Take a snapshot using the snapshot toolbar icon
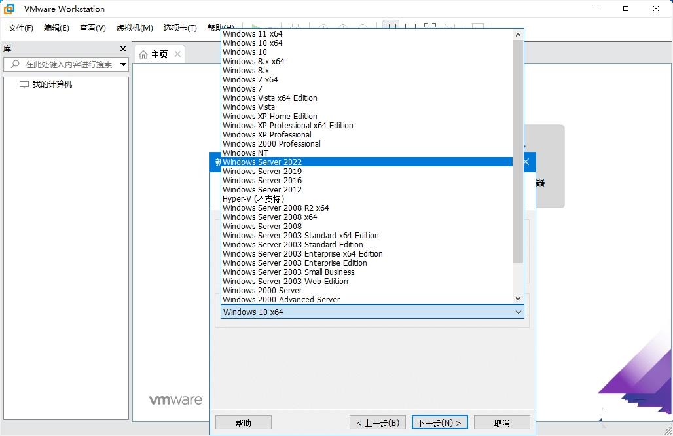This screenshot has width=673, height=436. pyautogui.click(x=323, y=25)
